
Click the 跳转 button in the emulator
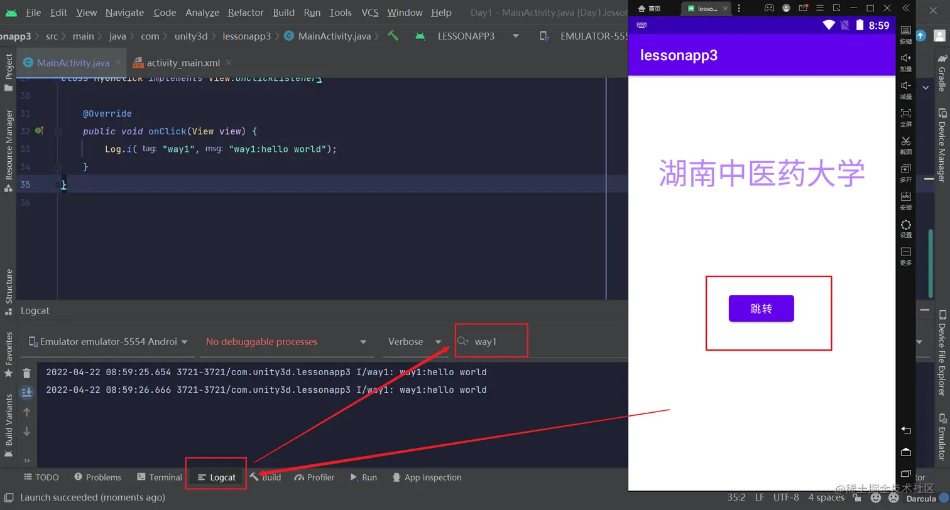[761, 308]
